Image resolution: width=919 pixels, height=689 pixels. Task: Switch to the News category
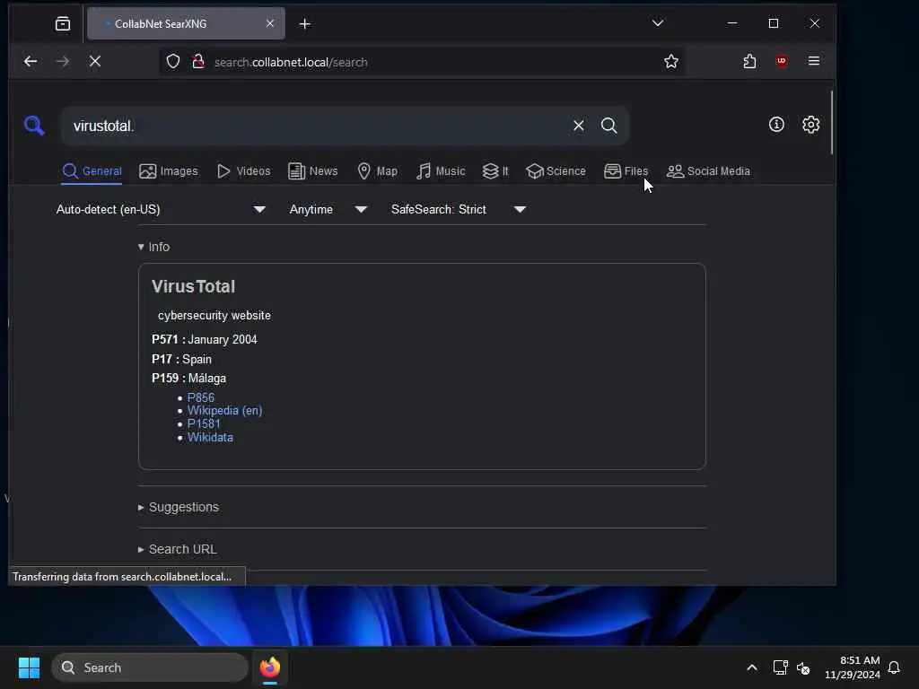(x=312, y=171)
